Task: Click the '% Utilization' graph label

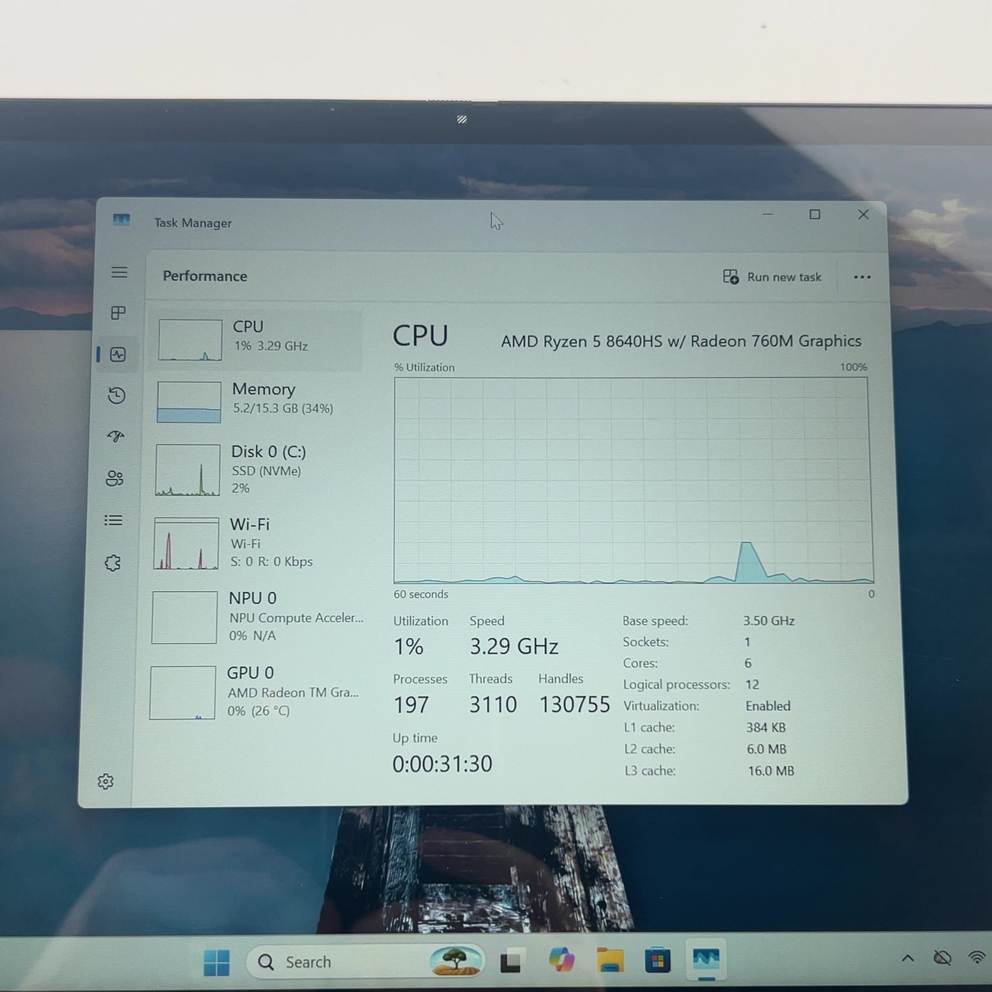Action: click(x=424, y=367)
